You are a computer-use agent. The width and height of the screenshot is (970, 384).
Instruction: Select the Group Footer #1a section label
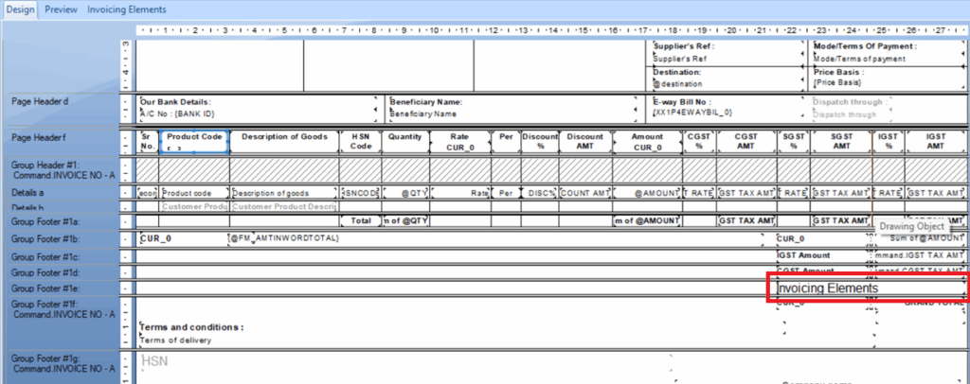45,221
